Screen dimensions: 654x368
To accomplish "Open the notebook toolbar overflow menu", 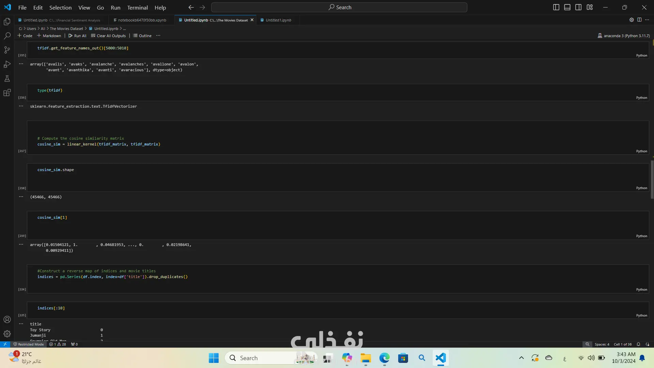I will click(158, 35).
